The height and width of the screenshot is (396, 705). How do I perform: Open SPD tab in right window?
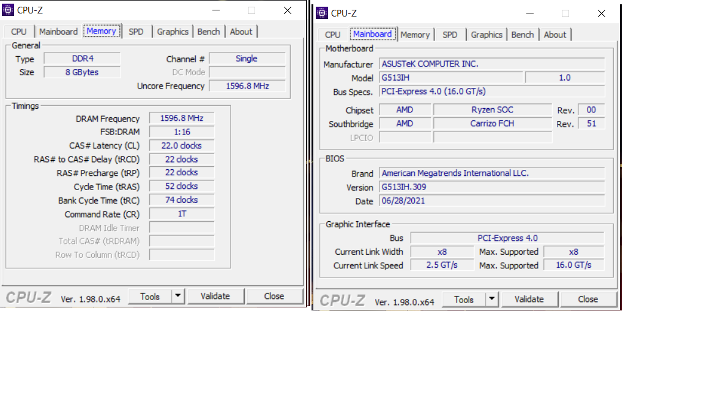click(450, 35)
